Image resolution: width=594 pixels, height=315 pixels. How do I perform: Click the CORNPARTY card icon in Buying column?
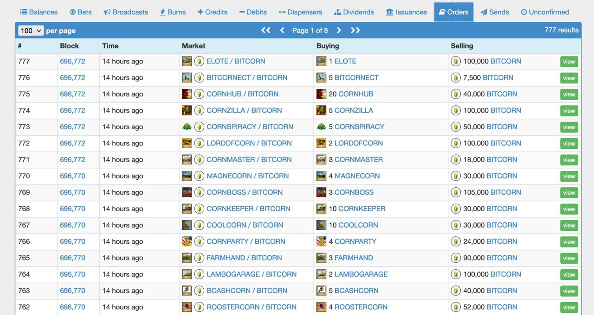pos(321,241)
